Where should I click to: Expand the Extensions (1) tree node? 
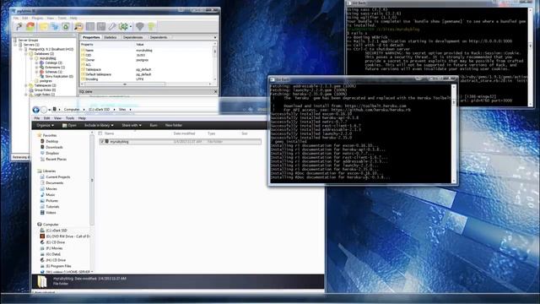point(36,68)
